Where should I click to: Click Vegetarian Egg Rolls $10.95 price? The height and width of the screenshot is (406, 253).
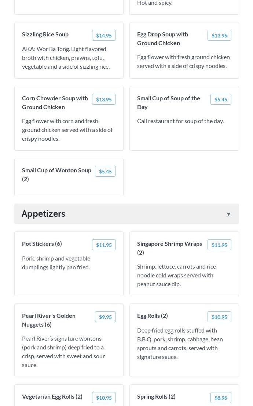pyautogui.click(x=104, y=398)
